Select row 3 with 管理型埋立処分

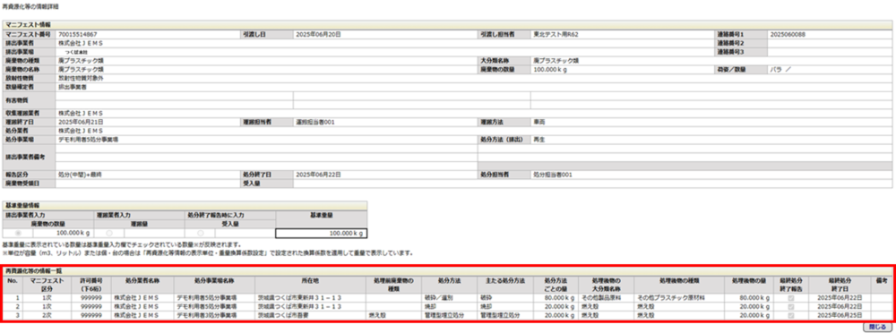click(x=447, y=315)
